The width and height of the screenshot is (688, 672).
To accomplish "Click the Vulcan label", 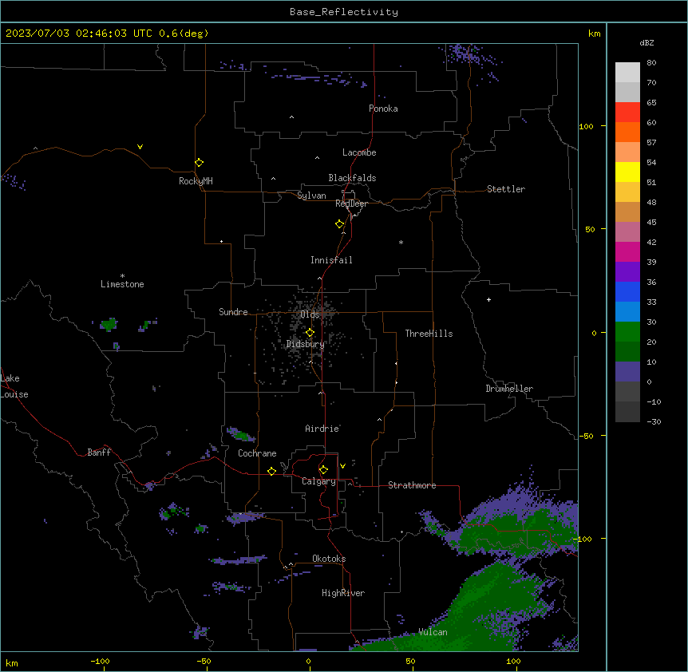I will [x=433, y=632].
